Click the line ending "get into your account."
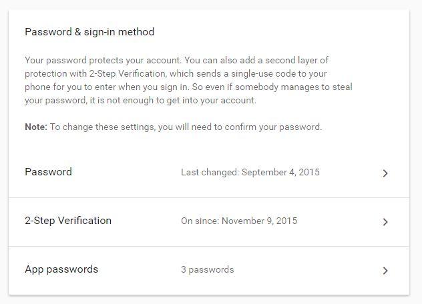The height and width of the screenshot is (304, 422). point(140,101)
